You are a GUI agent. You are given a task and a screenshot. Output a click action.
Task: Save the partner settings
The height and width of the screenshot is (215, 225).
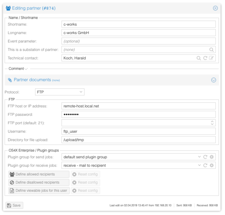pos(14,205)
